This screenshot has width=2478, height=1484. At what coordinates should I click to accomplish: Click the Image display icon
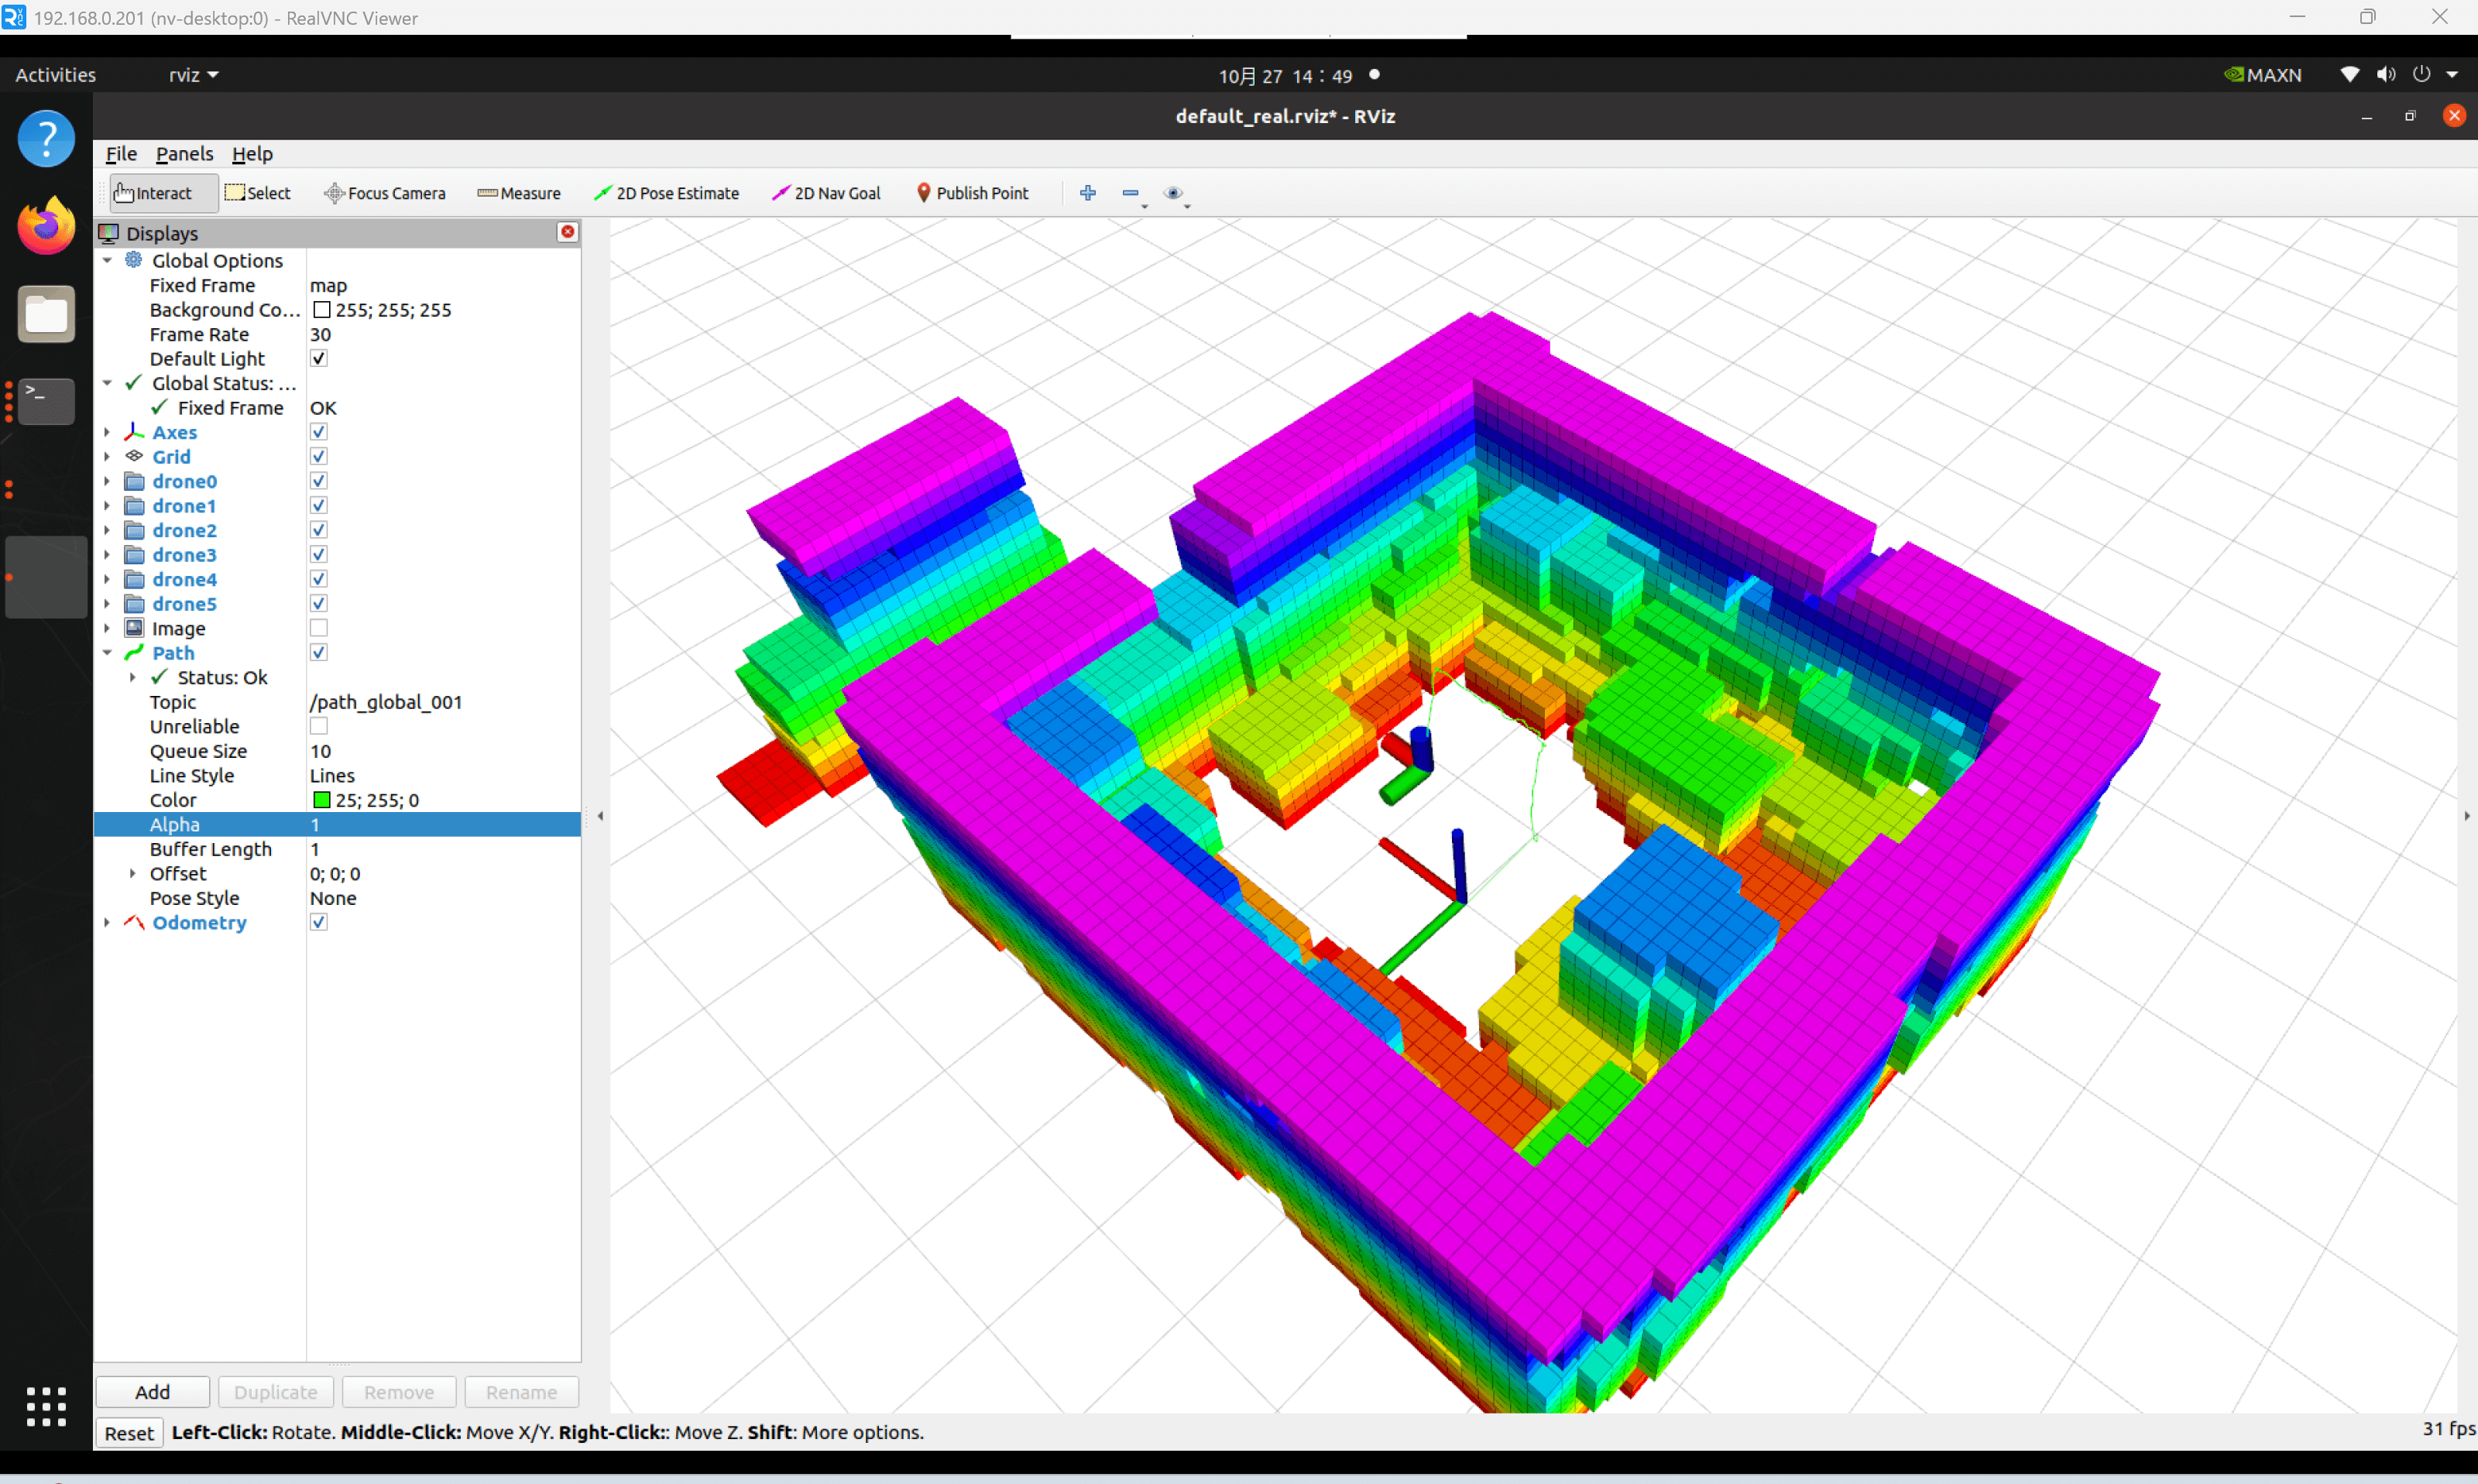coord(134,628)
